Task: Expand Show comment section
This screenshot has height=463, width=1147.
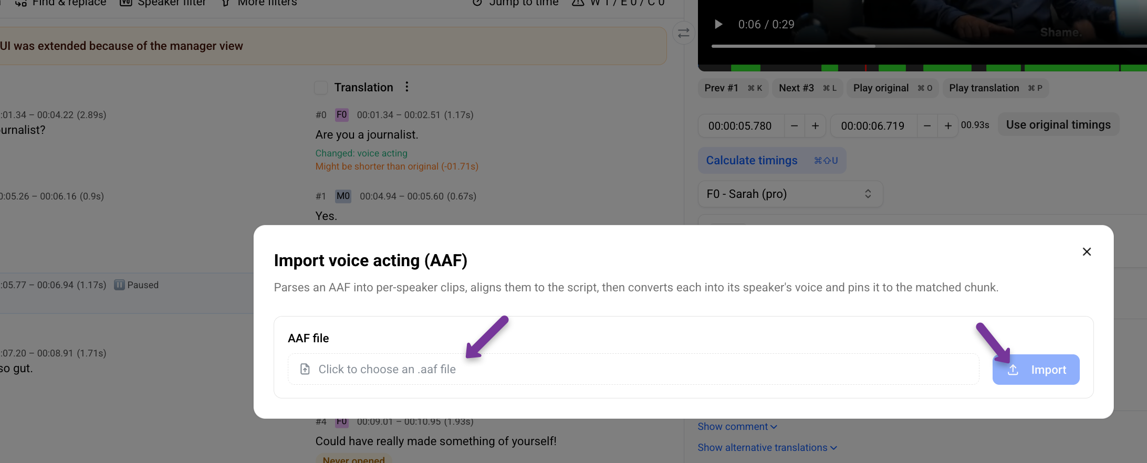Action: 737,427
